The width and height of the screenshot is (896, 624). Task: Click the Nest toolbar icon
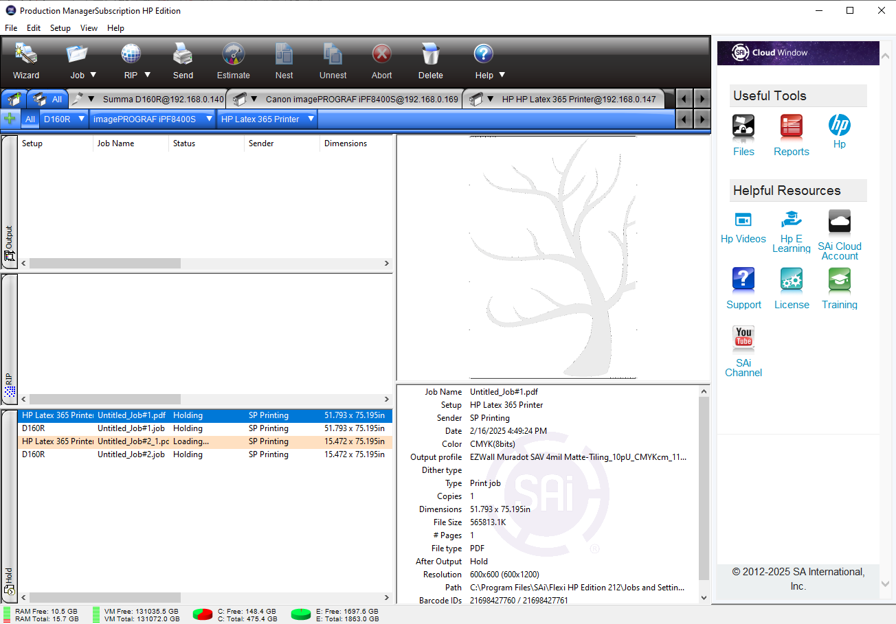click(284, 54)
